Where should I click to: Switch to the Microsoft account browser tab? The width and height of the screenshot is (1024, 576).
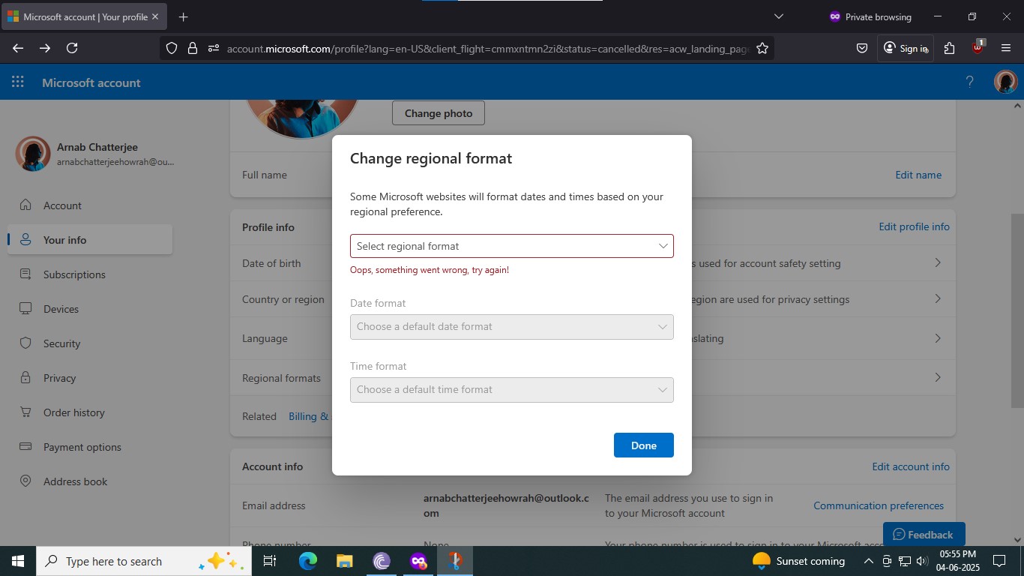coord(82,16)
